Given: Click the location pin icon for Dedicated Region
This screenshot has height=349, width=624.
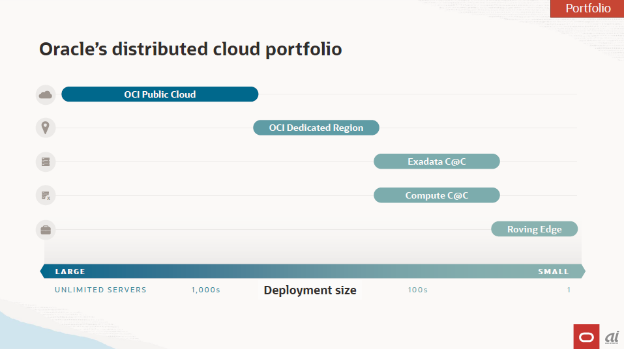Looking at the screenshot, I should (x=46, y=128).
